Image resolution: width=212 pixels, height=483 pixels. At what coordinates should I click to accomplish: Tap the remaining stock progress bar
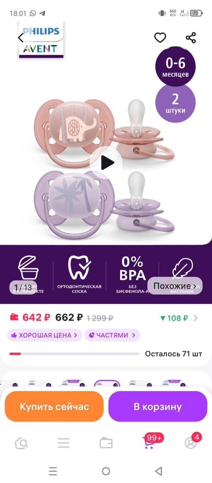74,354
